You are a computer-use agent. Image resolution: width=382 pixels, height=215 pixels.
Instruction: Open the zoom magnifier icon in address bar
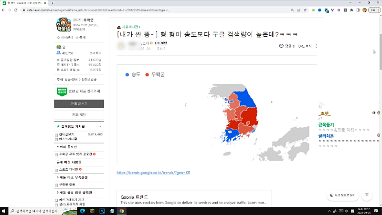click(x=292, y=10)
